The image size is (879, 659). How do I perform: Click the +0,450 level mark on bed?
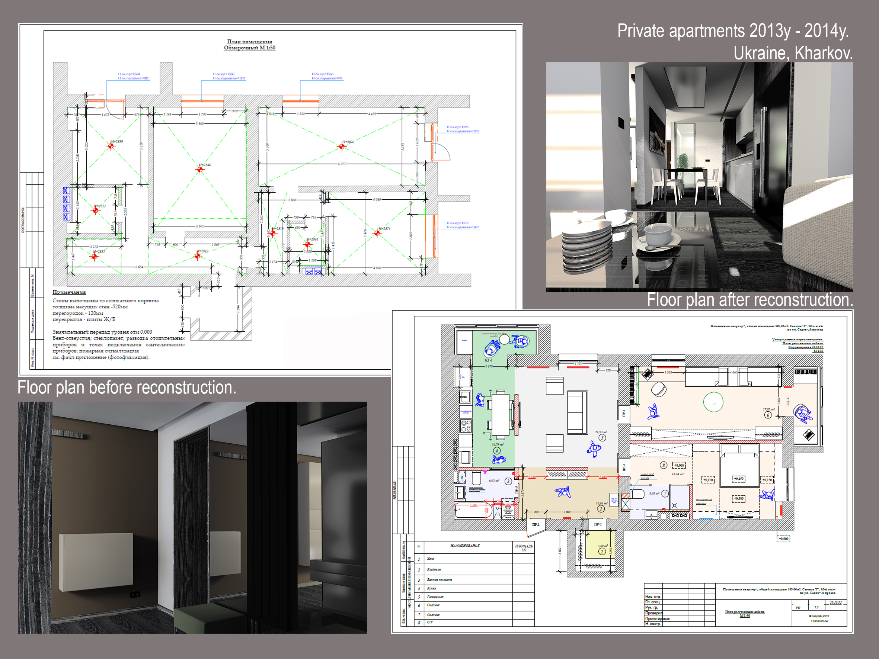[738, 479]
